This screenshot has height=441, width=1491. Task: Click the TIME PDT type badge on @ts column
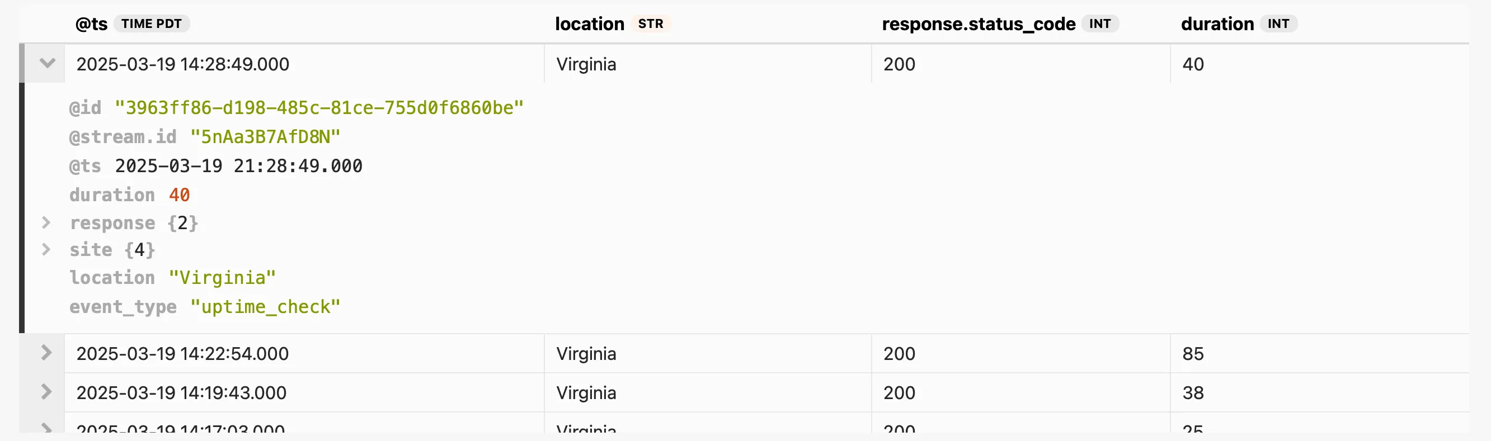(152, 23)
